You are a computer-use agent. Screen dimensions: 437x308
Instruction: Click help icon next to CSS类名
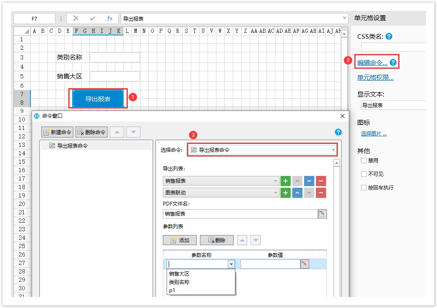(x=389, y=37)
